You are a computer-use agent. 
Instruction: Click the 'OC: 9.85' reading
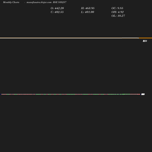point(117,8)
